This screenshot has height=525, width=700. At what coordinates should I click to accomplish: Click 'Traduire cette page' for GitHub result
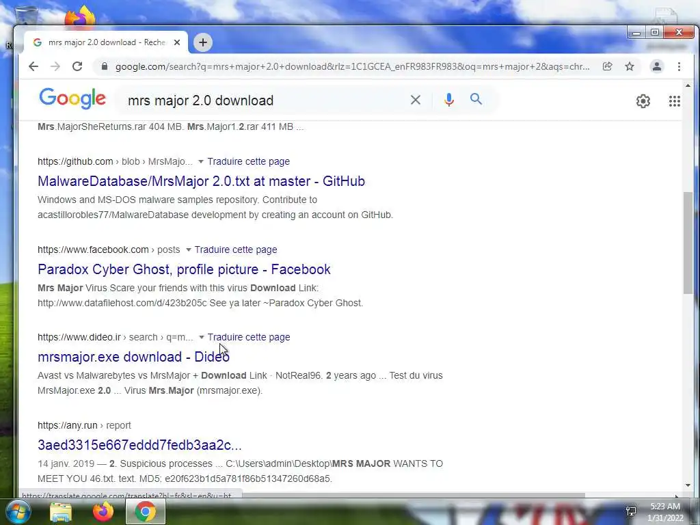(249, 161)
